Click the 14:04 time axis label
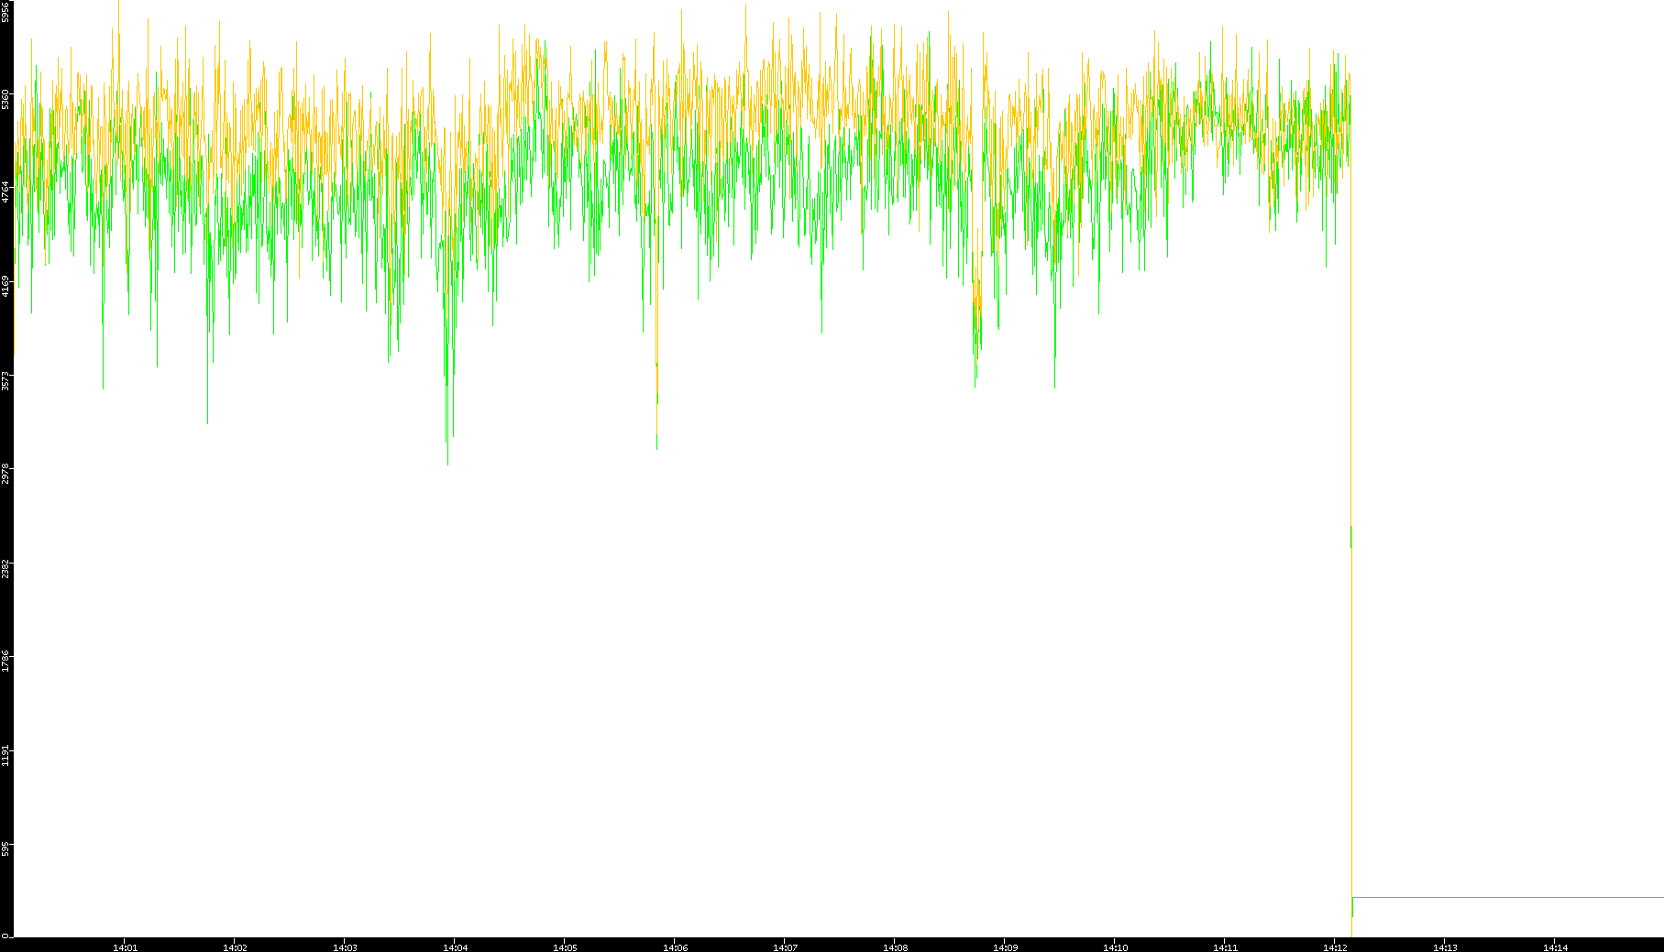Viewport: 1664px width, 952px height. click(455, 947)
